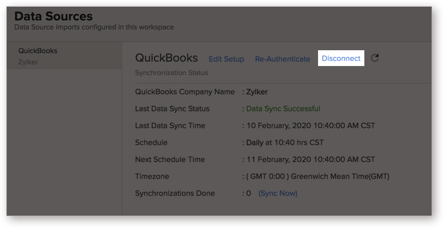Click the Next Schedule Time label
The image size is (444, 228).
click(170, 159)
